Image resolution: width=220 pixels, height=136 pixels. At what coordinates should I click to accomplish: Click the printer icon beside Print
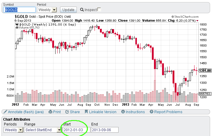tap(50, 112)
